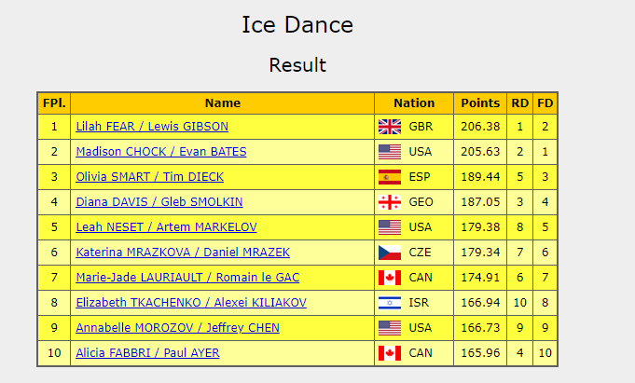
Task: Open Olivia SMART / Tim DIECK link
Action: [x=150, y=177]
